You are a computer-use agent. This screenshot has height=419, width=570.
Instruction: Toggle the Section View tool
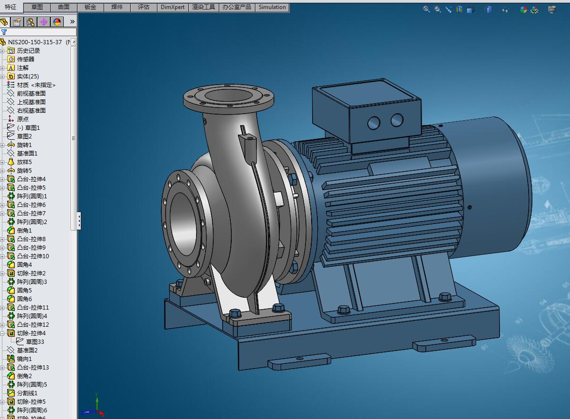(x=459, y=9)
